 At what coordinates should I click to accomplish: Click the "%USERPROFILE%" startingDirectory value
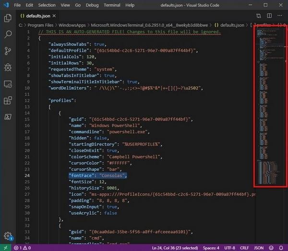[141, 144]
